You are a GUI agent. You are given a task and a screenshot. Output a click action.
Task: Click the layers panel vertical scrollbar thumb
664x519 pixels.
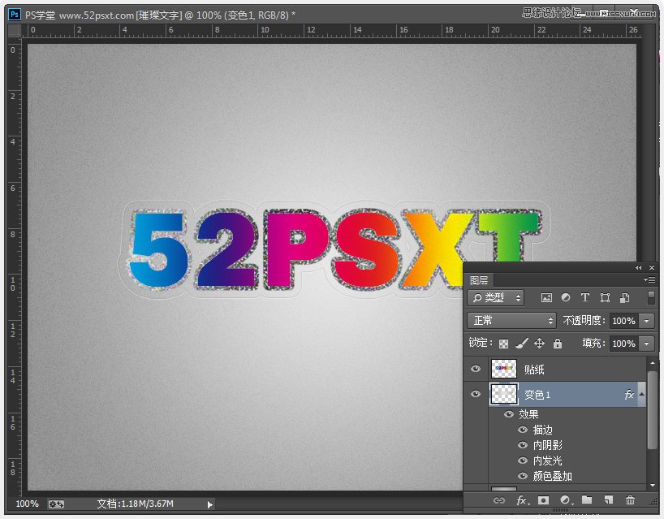(x=652, y=409)
